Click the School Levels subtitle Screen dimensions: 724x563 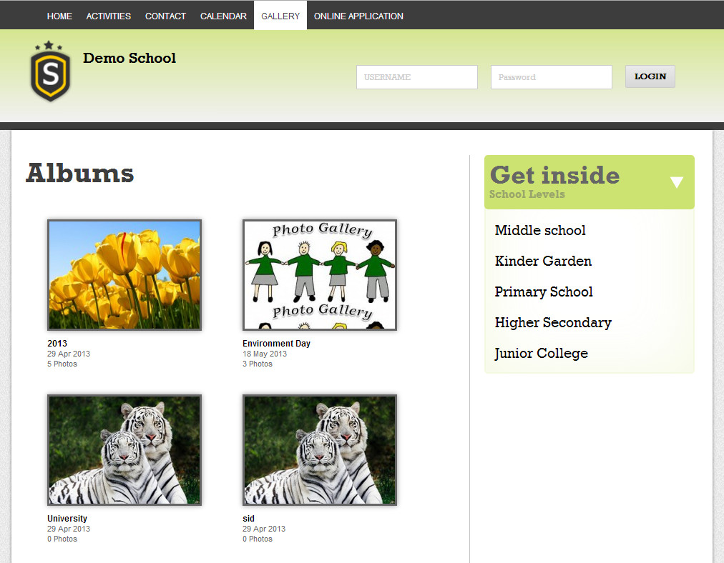coord(527,194)
